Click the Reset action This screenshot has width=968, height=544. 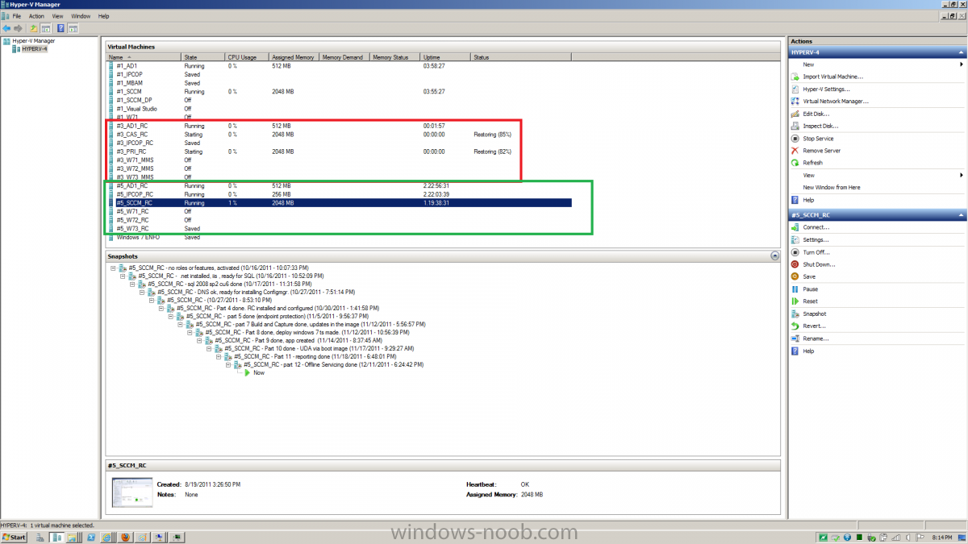point(811,301)
